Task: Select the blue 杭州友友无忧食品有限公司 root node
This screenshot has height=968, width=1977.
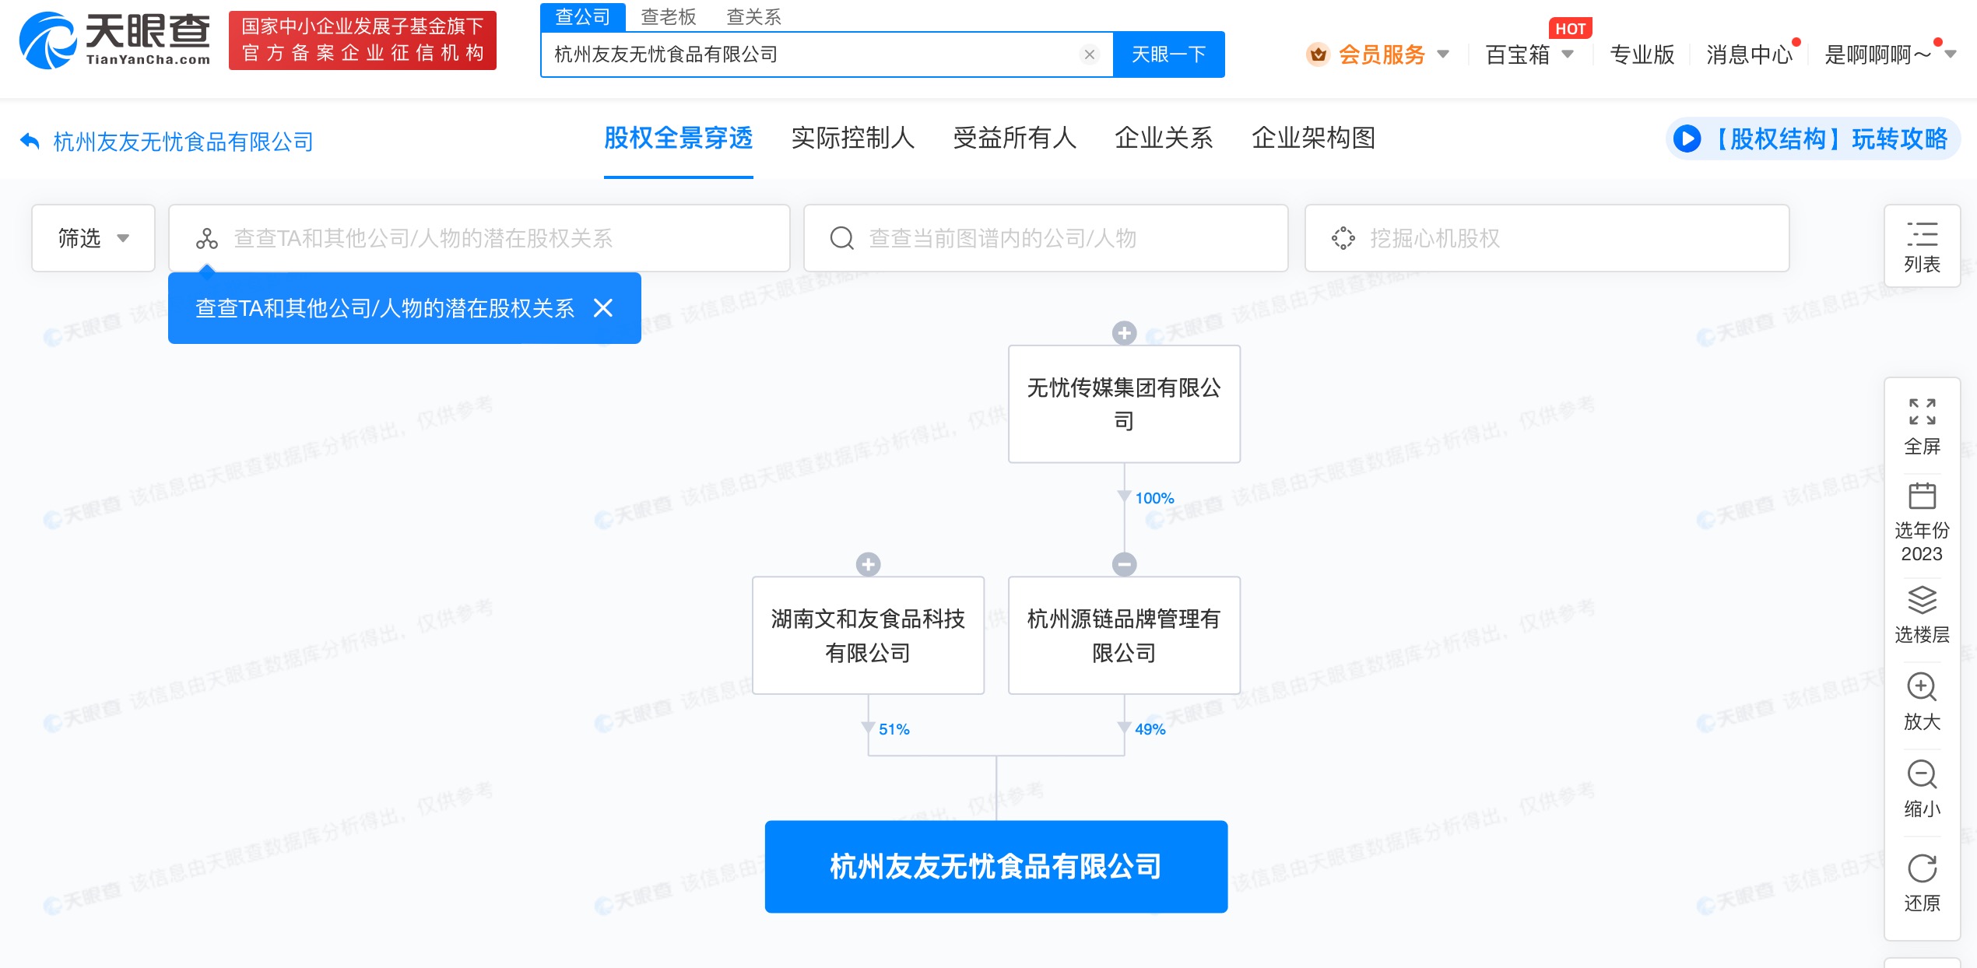Action: pyautogui.click(x=996, y=866)
